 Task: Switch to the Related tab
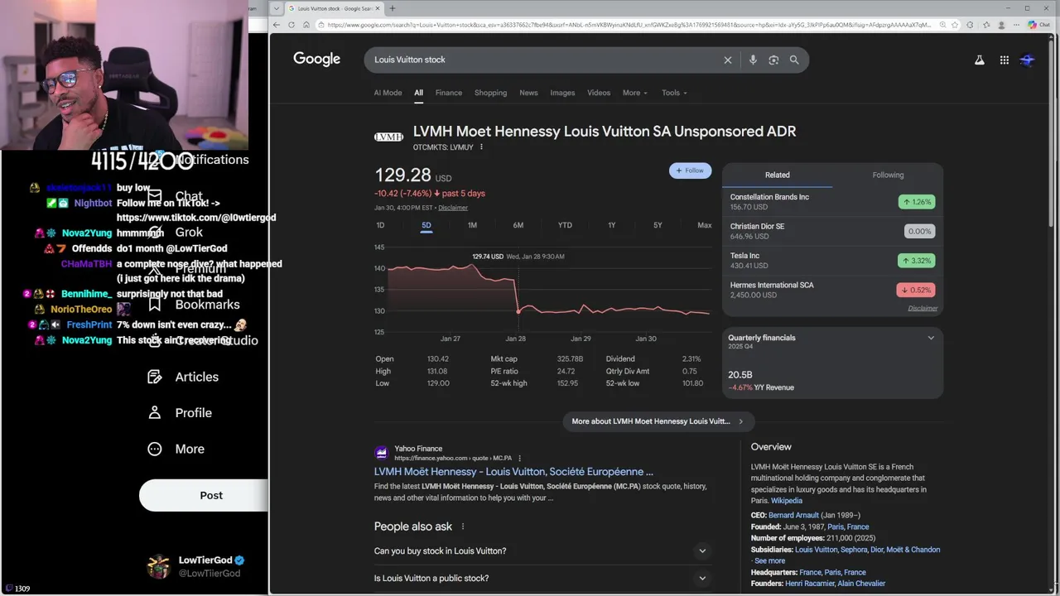tap(777, 175)
